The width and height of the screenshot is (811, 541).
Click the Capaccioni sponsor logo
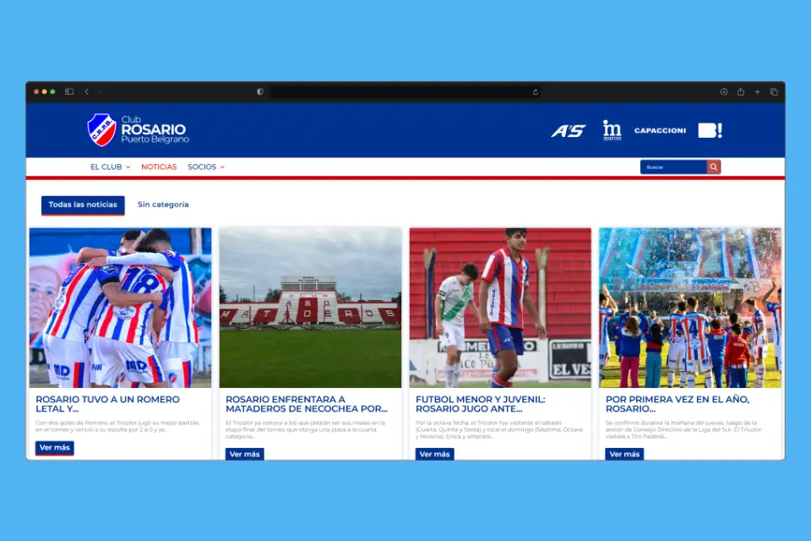pos(660,131)
